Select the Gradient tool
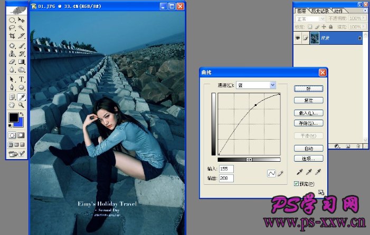 pyautogui.click(x=21, y=62)
